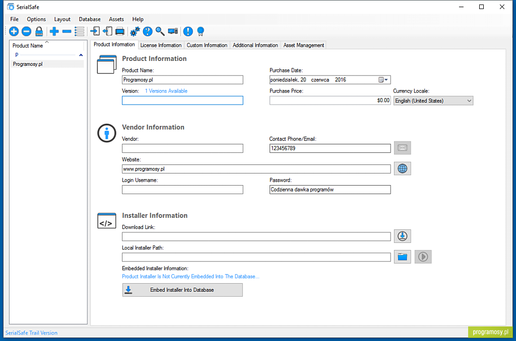Click the Login Username field

pos(182,190)
